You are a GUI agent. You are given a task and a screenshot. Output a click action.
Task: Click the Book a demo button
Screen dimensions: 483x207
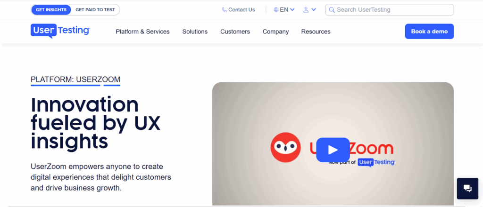429,32
